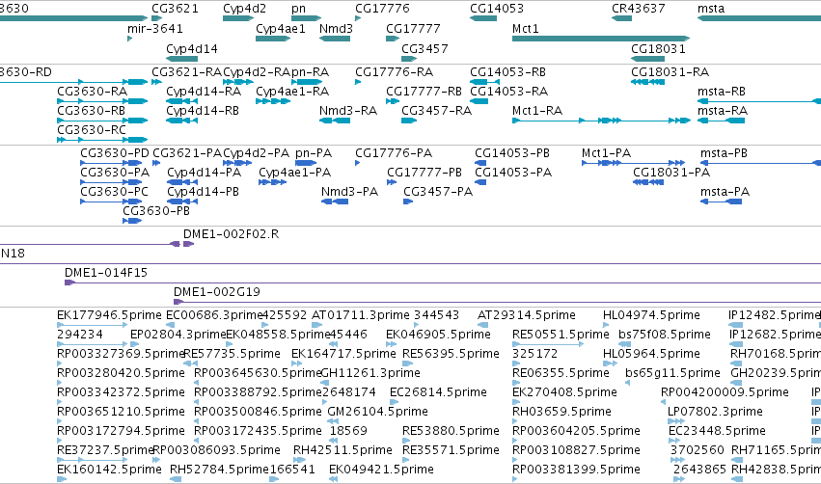Click the msta-RB transcript label

click(x=722, y=91)
